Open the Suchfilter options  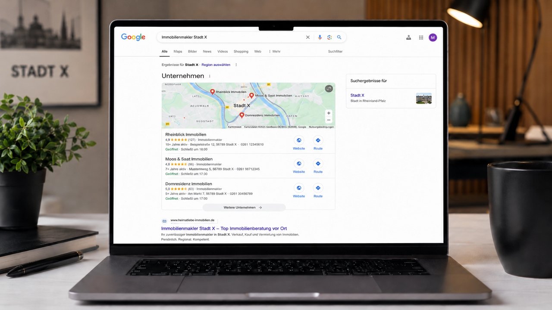(335, 51)
